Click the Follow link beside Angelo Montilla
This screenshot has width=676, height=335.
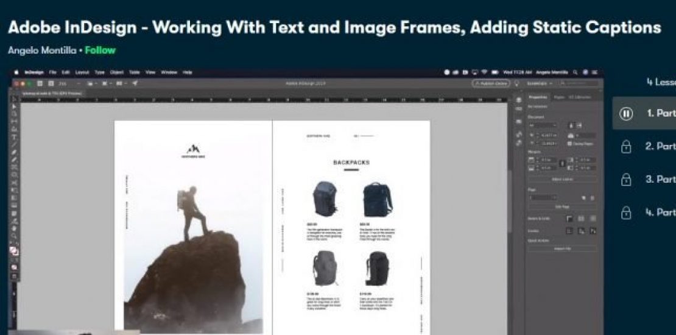(100, 50)
